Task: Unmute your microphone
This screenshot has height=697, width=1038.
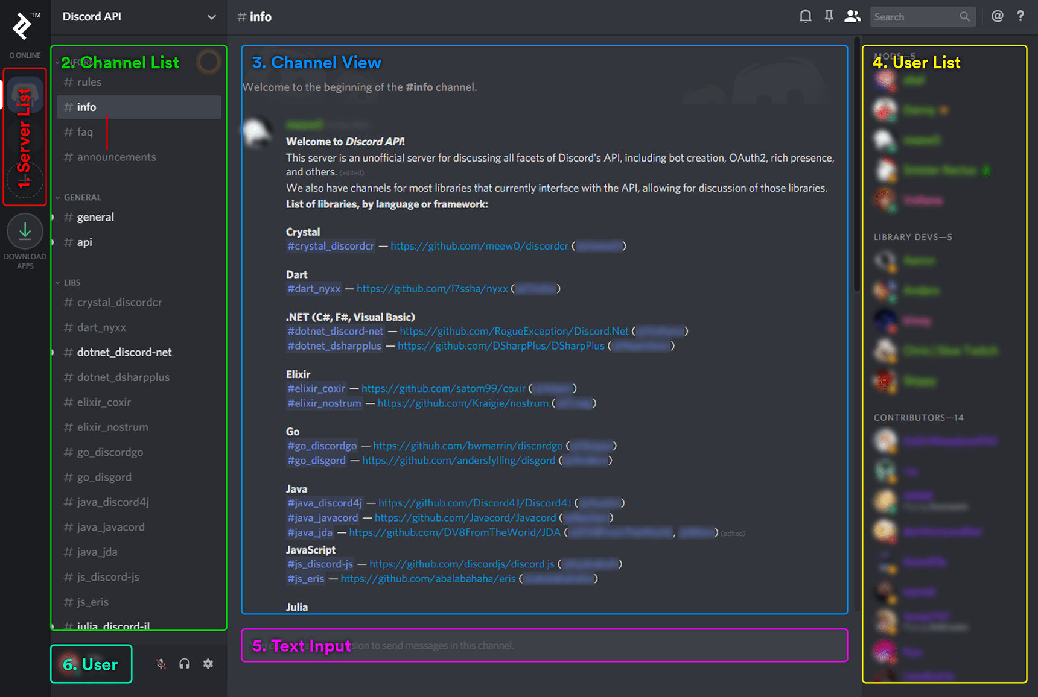Action: (161, 663)
